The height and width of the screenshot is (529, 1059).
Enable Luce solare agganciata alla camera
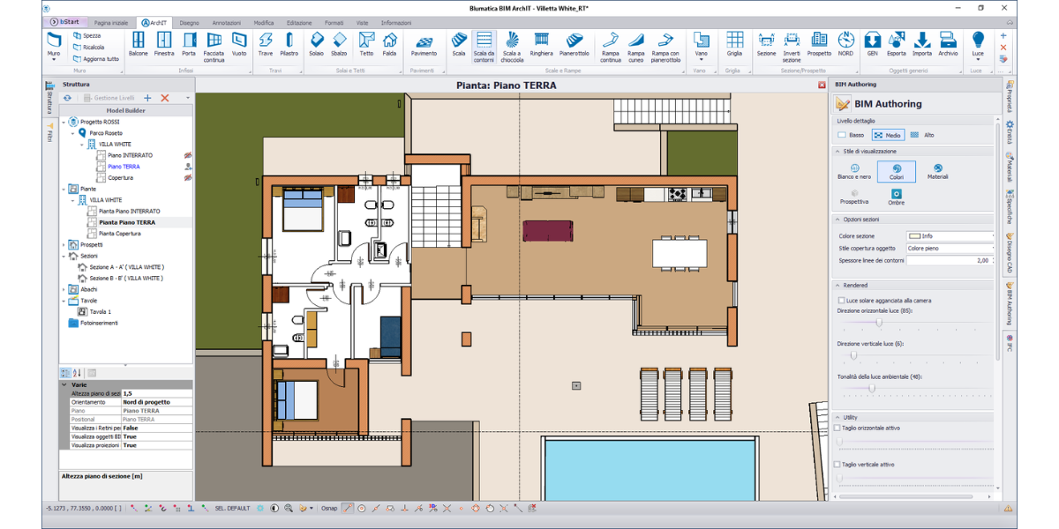[839, 301]
